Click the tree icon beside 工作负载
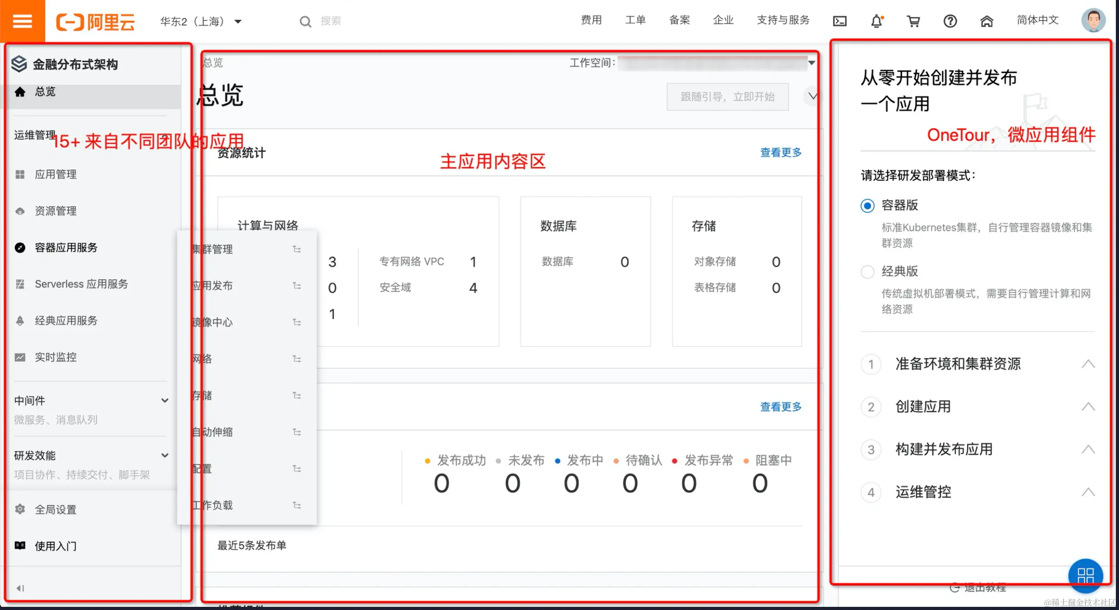The height and width of the screenshot is (610, 1119). coord(296,505)
